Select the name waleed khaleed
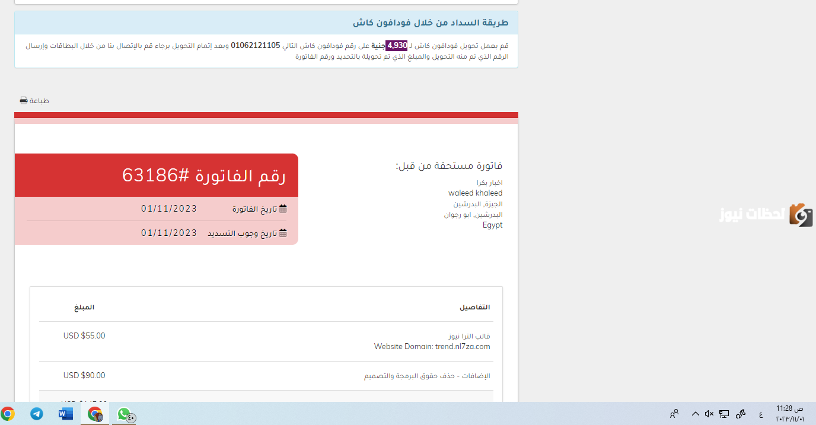The image size is (816, 425). click(476, 193)
